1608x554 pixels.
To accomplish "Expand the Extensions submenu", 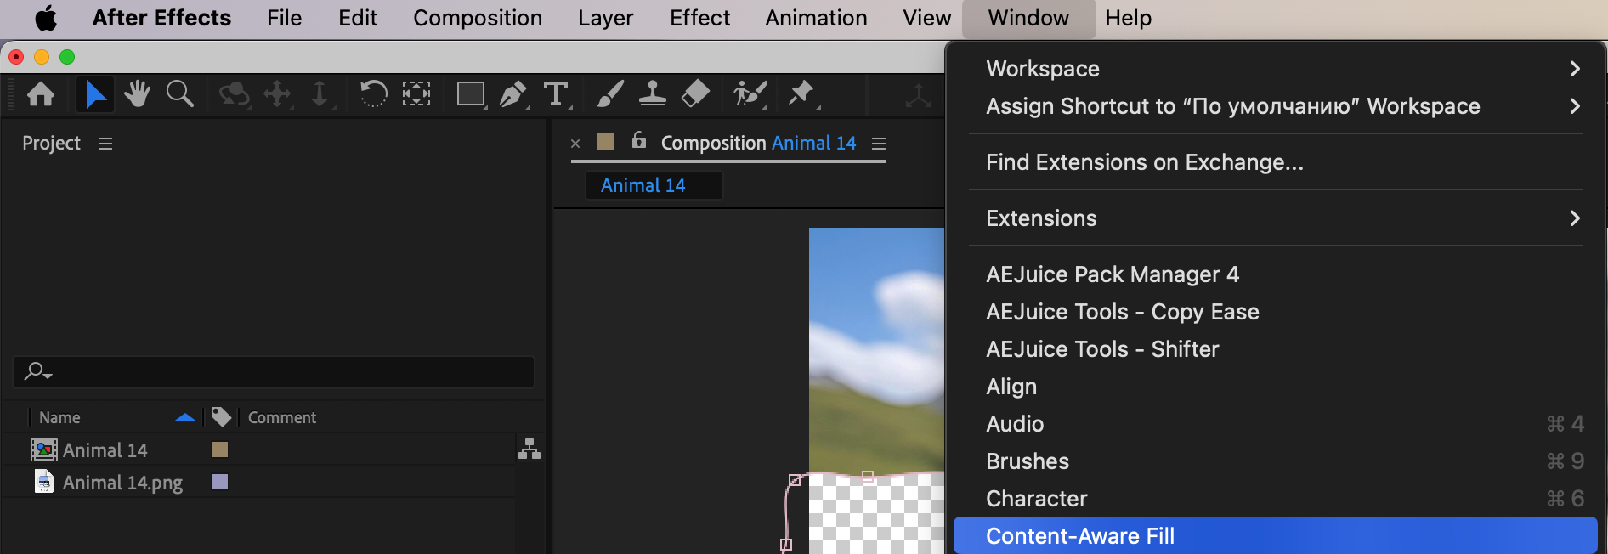I will point(1275,218).
